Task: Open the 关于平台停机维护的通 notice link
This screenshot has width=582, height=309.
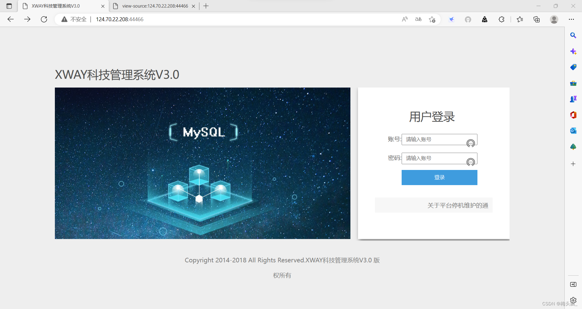Action: pyautogui.click(x=458, y=205)
